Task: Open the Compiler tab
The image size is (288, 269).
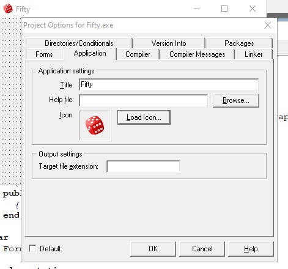Action: [x=138, y=54]
